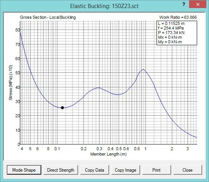Click the curve tail end past 3 m
Viewport: 209px width, 182px height.
197,138
